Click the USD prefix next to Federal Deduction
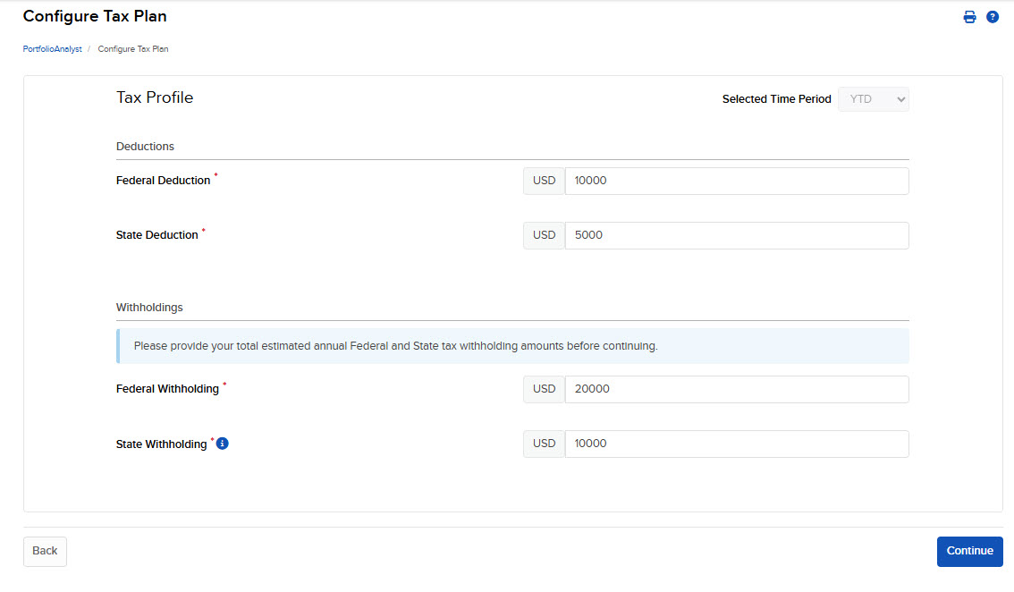Screen dimensions: 1014x592 [x=544, y=180]
